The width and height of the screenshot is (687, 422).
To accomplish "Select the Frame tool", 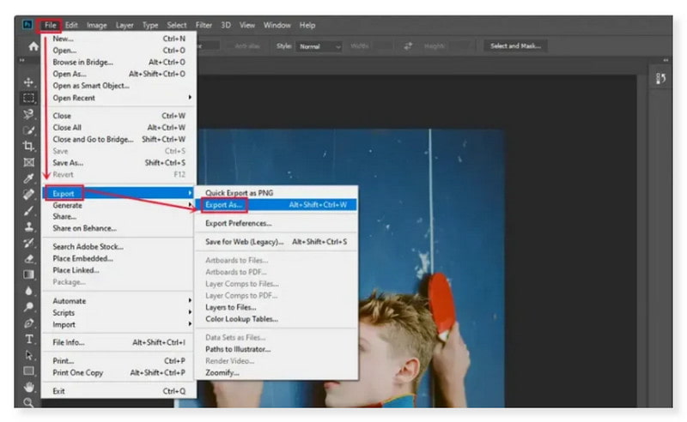I will tap(29, 162).
